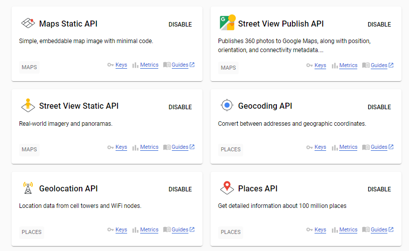Click the Places API red pin icon
Image resolution: width=409 pixels, height=251 pixels.
pyautogui.click(x=227, y=188)
